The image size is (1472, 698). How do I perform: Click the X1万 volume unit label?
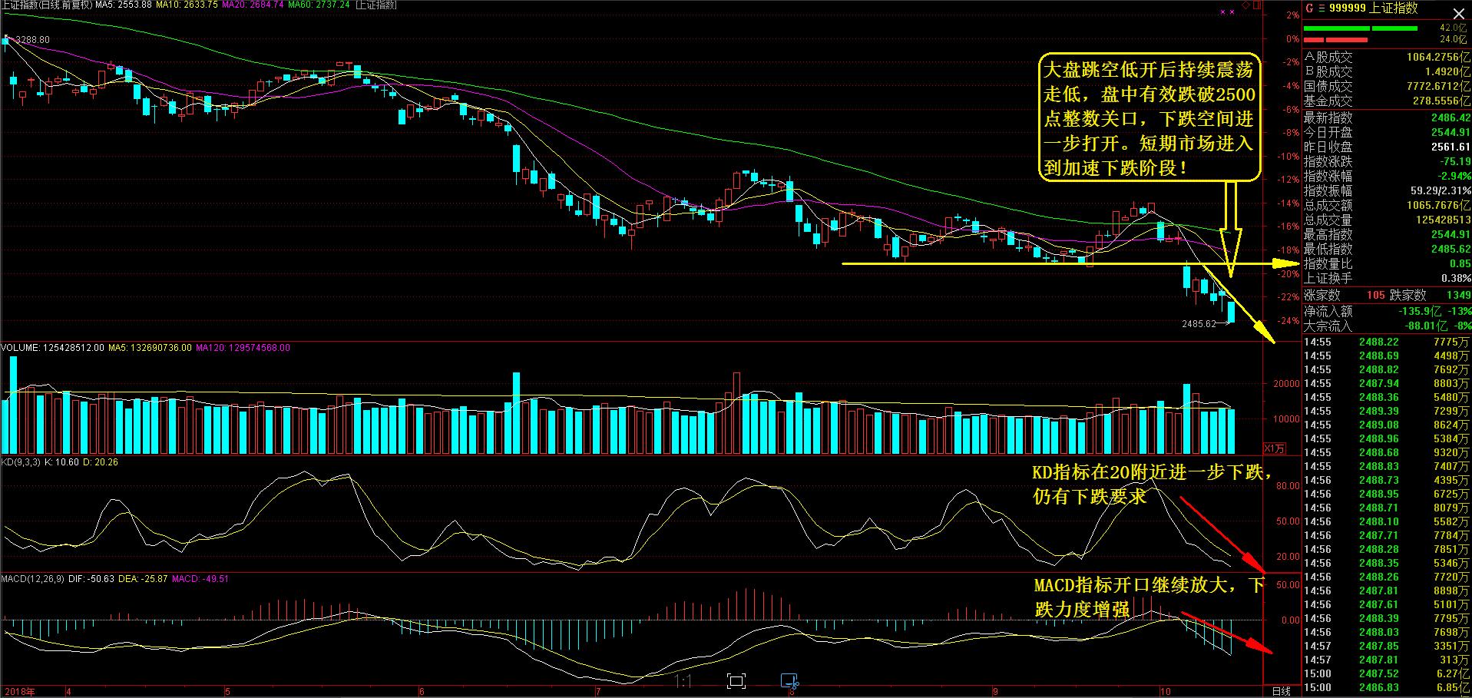(x=1274, y=448)
